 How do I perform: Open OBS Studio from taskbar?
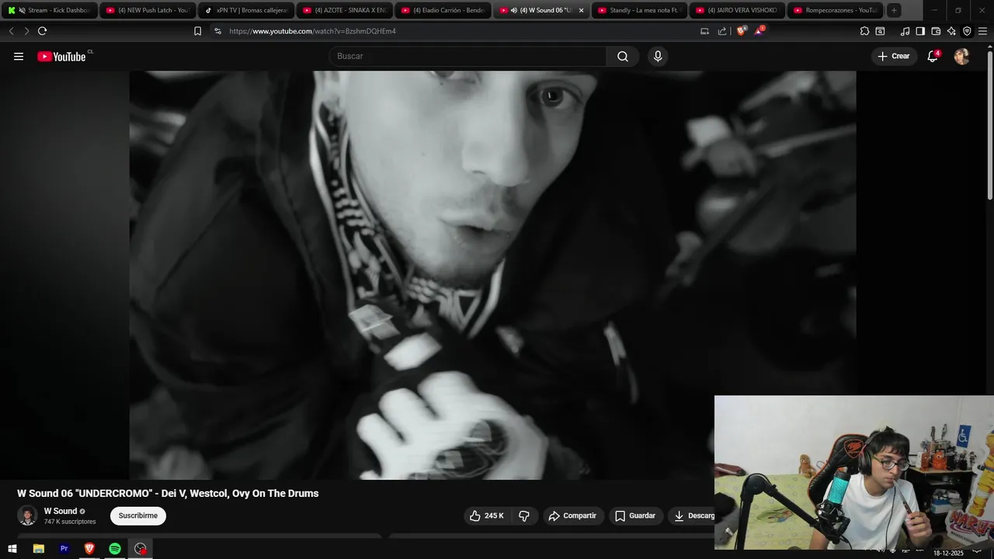click(141, 549)
